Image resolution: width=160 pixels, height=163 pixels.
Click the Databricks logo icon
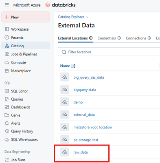(x=48, y=5)
